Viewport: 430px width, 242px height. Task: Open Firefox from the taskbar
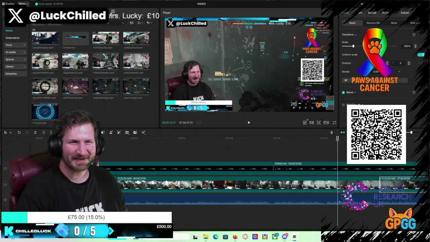pos(235,237)
